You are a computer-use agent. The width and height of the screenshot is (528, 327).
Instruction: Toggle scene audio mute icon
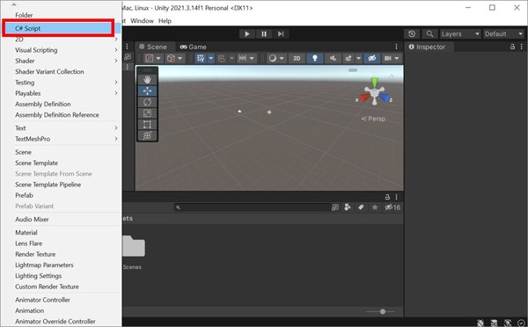coord(333,58)
